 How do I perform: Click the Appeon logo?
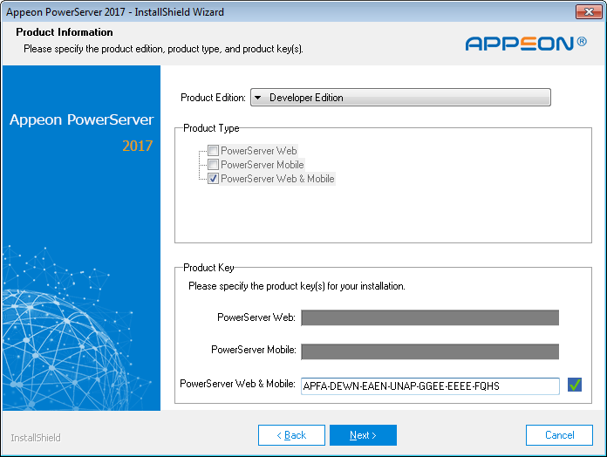point(526,44)
